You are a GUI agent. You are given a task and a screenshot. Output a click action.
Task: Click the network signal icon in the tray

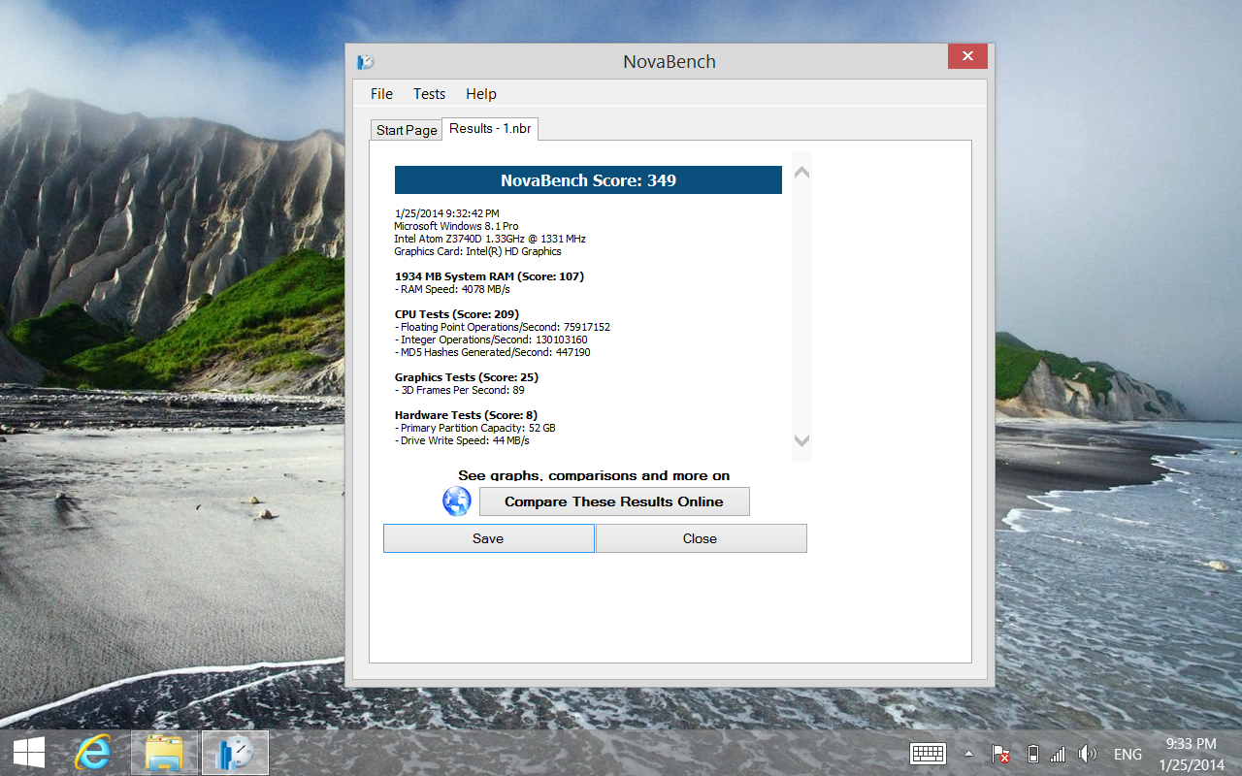(1056, 754)
